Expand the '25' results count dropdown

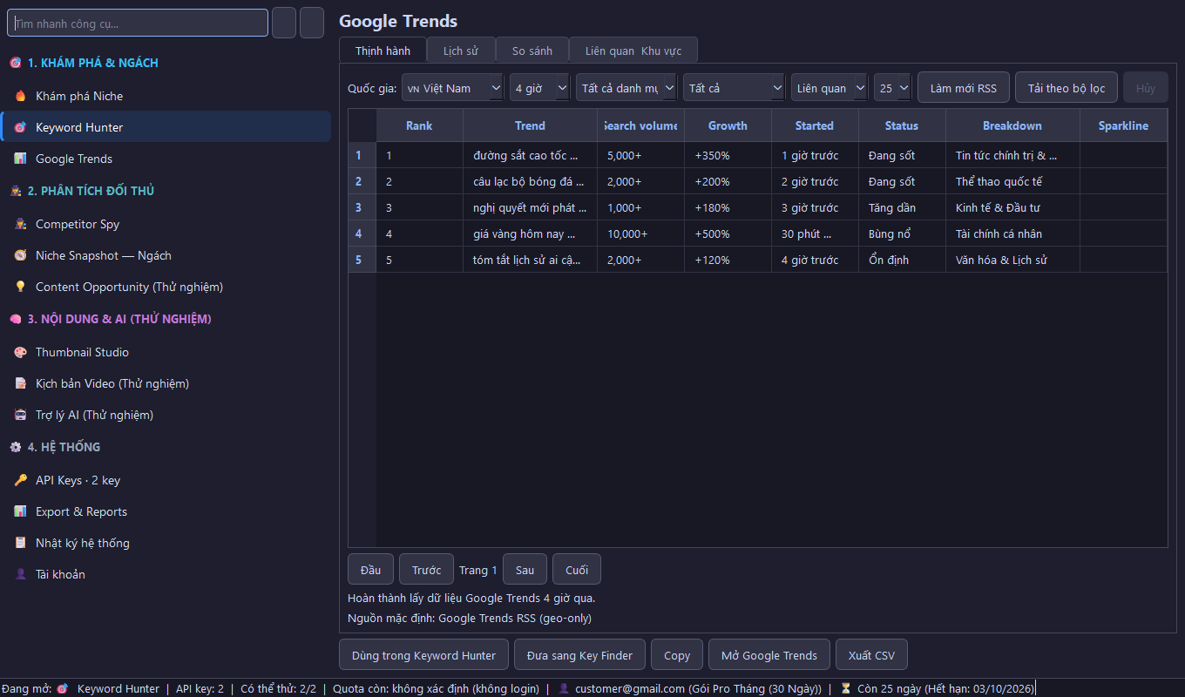point(892,88)
